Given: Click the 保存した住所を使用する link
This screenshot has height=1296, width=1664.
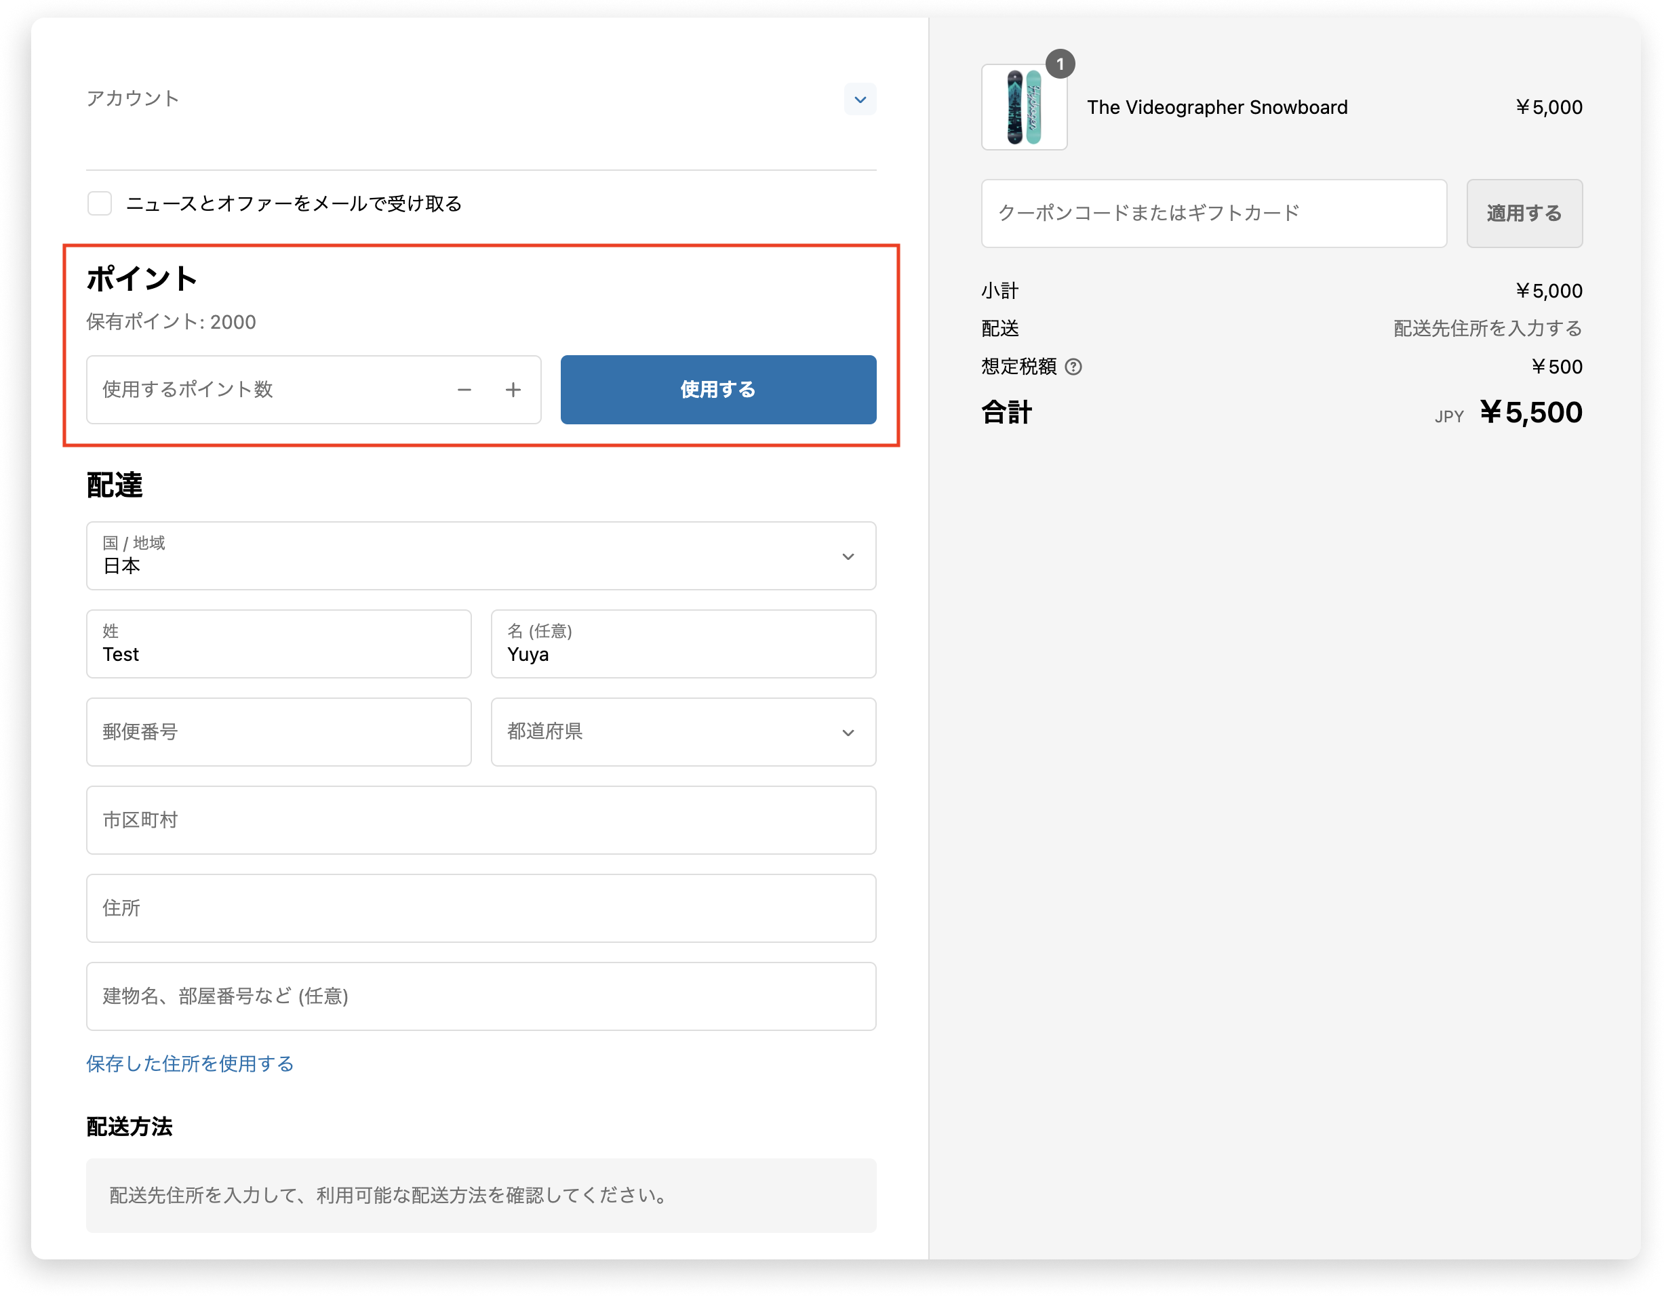Looking at the screenshot, I should [190, 1064].
